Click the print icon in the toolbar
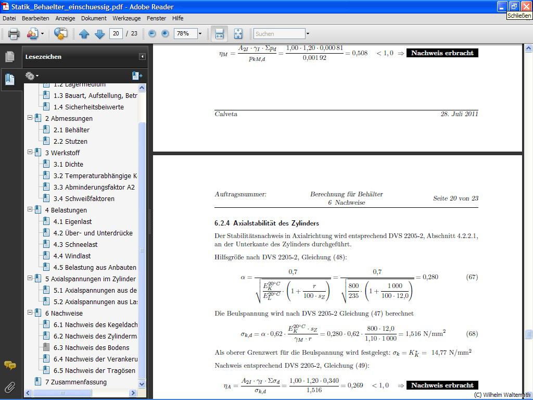533x400 pixels. (14, 34)
